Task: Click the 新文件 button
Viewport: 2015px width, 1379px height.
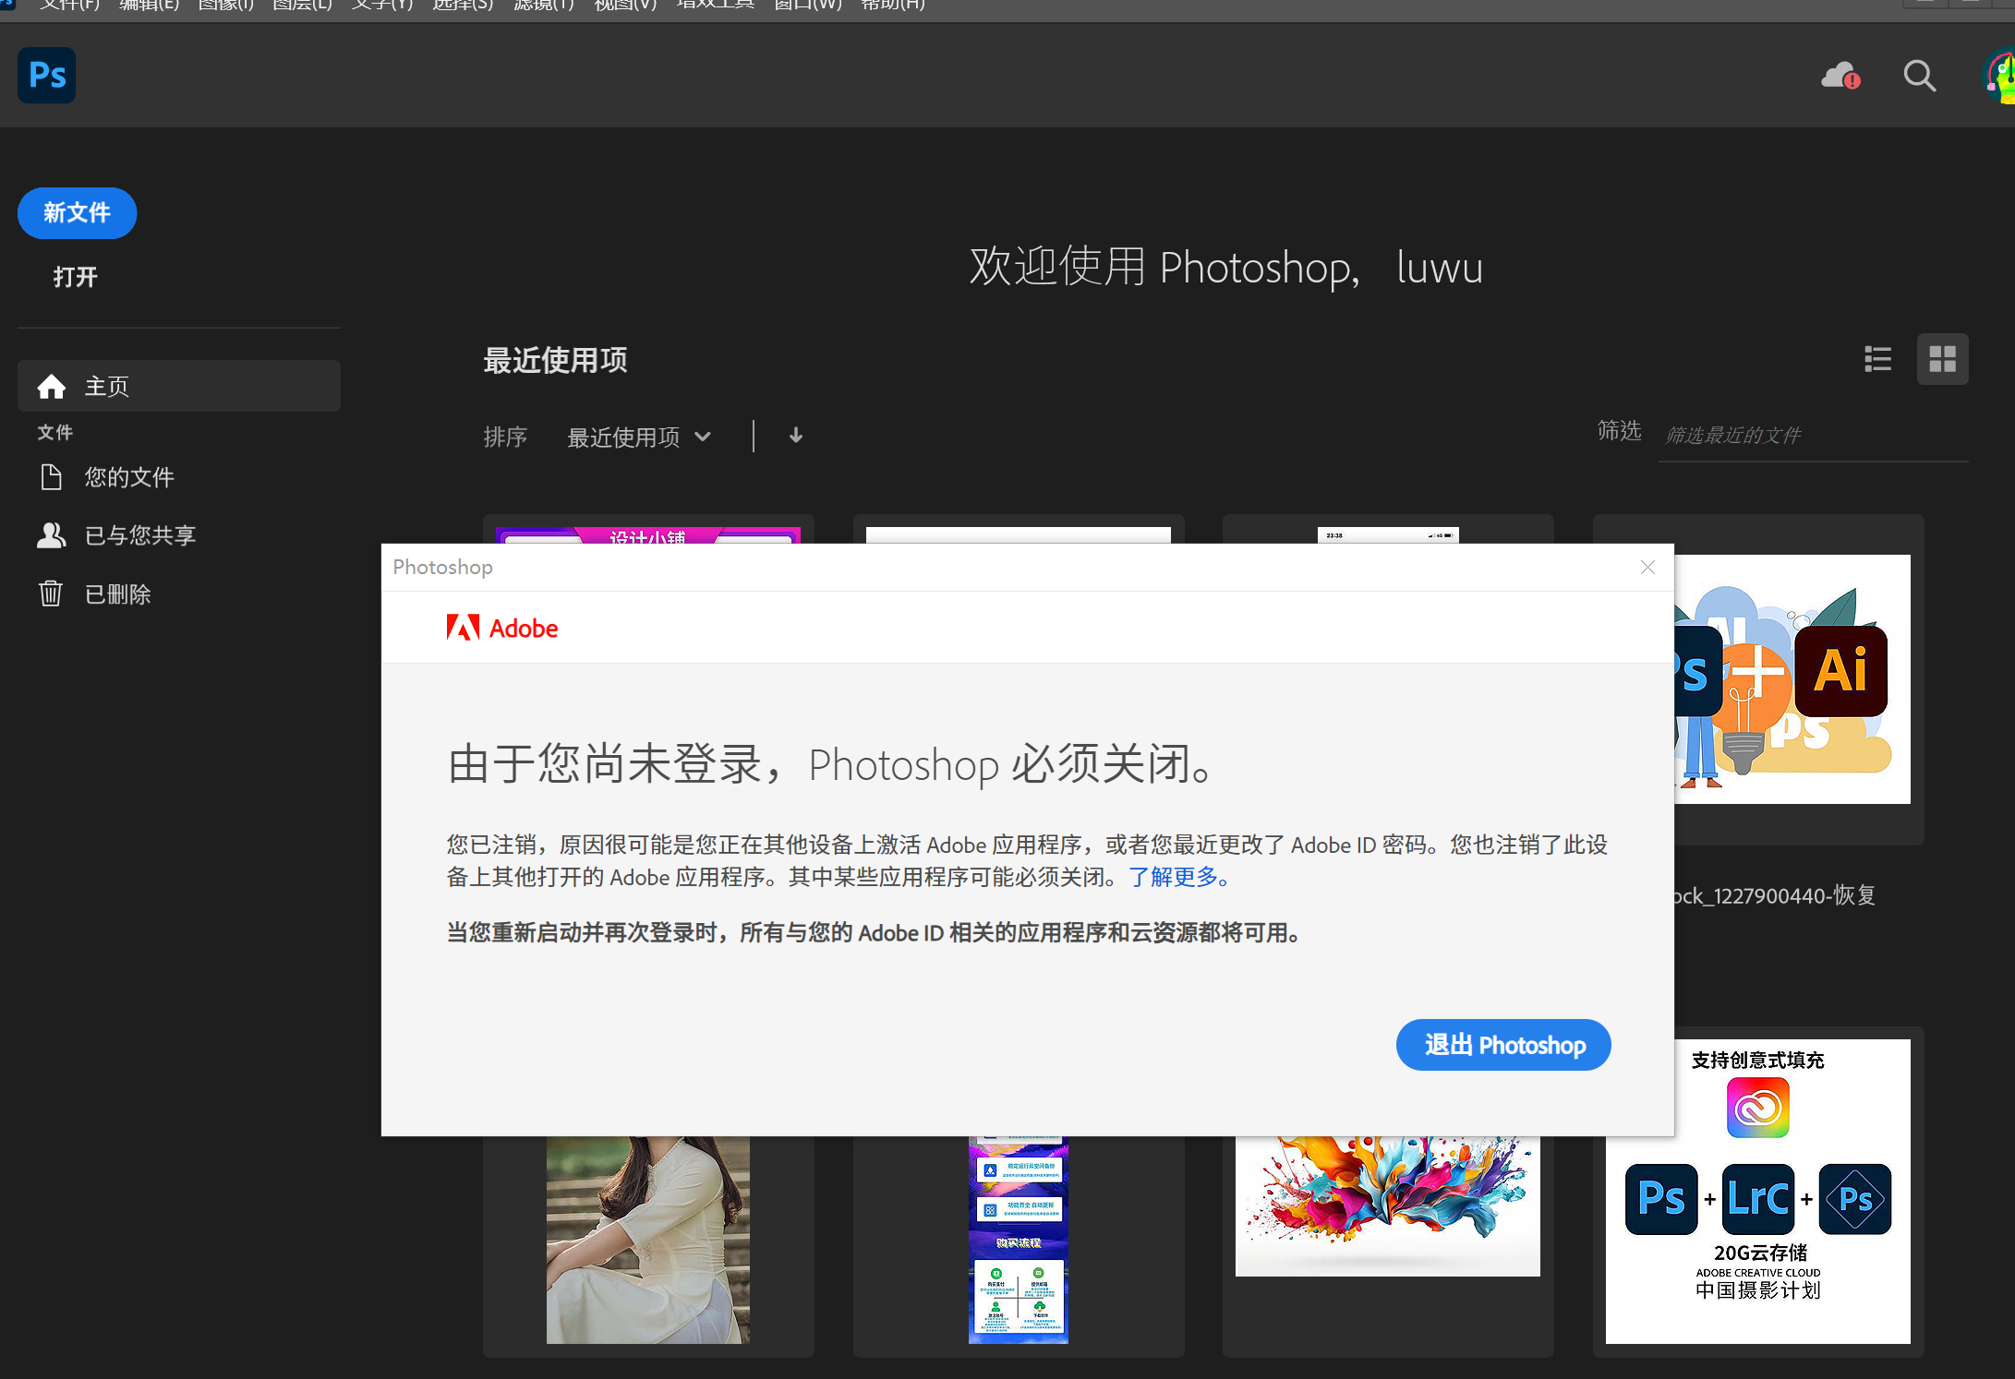Action: [78, 213]
